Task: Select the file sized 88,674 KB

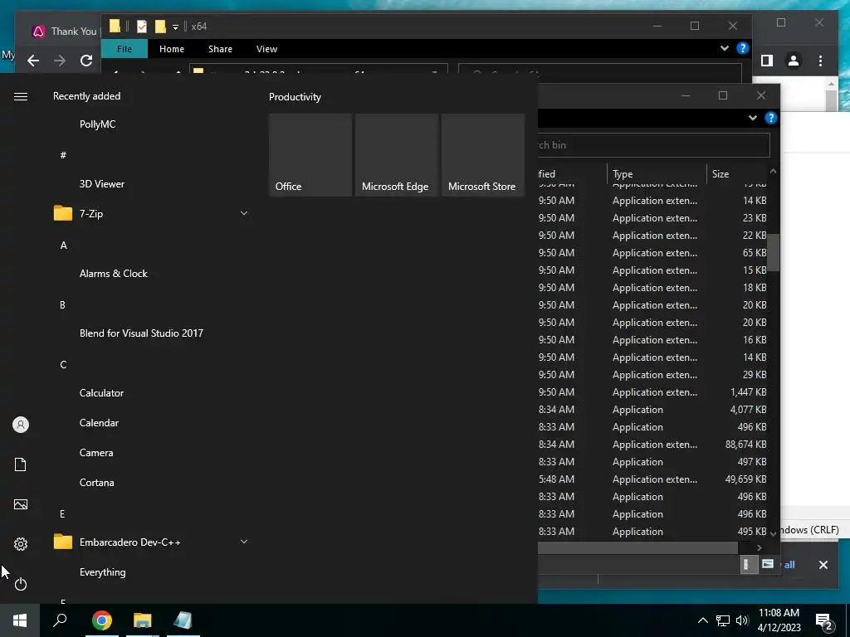Action: pos(653,445)
